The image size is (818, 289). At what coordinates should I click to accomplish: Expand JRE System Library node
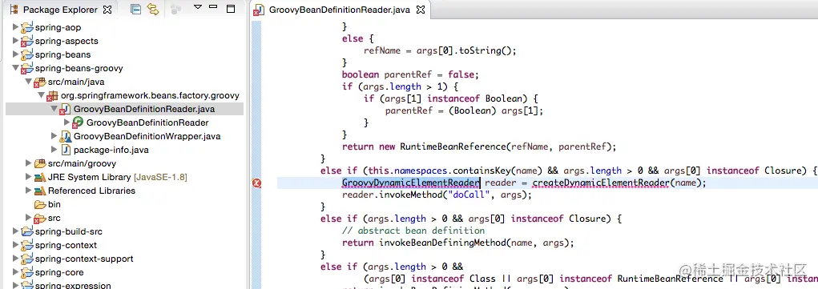pos(28,177)
